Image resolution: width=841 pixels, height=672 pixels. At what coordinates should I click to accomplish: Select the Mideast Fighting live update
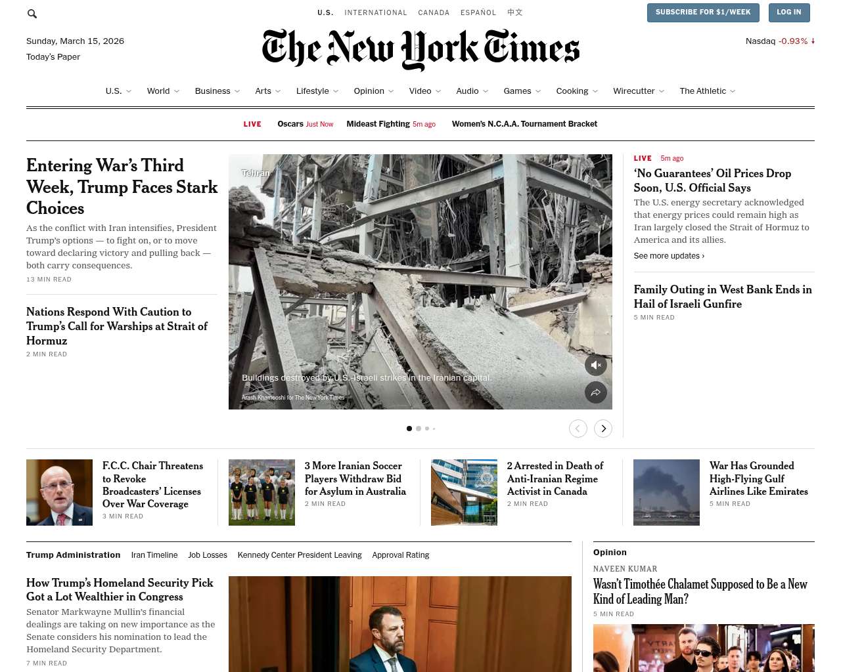(391, 124)
